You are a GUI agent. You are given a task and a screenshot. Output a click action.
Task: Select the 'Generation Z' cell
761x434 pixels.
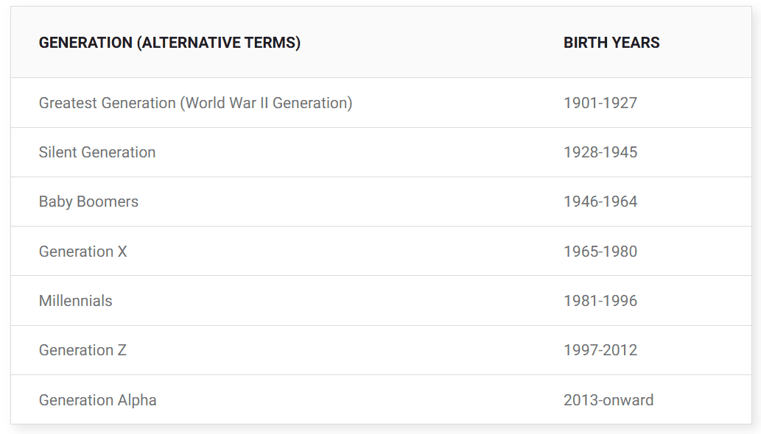pyautogui.click(x=83, y=350)
